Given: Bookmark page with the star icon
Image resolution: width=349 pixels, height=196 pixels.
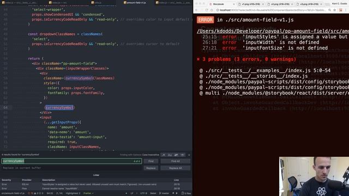Looking at the screenshot, I should (x=334, y=10).
